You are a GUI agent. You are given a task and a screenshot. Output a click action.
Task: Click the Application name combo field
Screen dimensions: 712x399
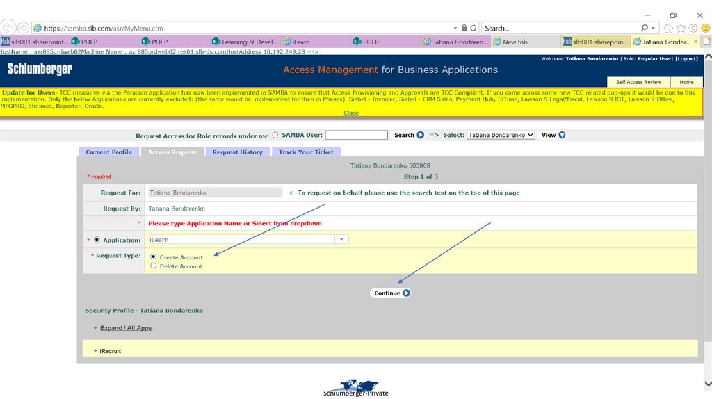(x=241, y=240)
